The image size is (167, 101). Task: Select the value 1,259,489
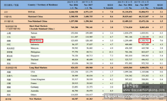pyautogui.click(x=128, y=41)
